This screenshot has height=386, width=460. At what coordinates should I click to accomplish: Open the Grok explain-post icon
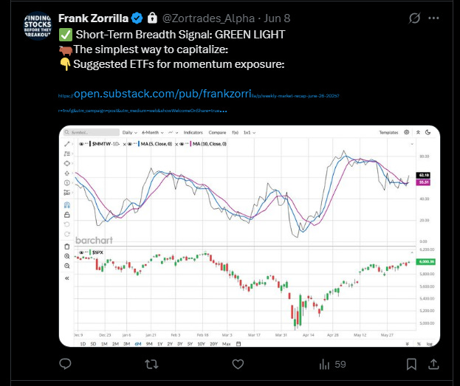pyautogui.click(x=414, y=18)
